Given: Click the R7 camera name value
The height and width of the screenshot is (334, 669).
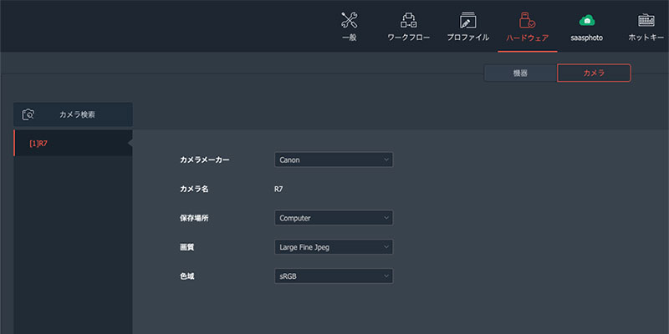Looking at the screenshot, I should point(278,189).
